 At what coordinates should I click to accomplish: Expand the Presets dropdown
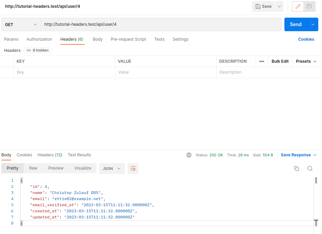click(306, 61)
